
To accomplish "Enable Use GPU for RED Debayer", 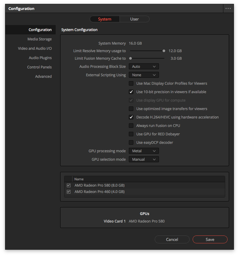I will [x=131, y=134].
